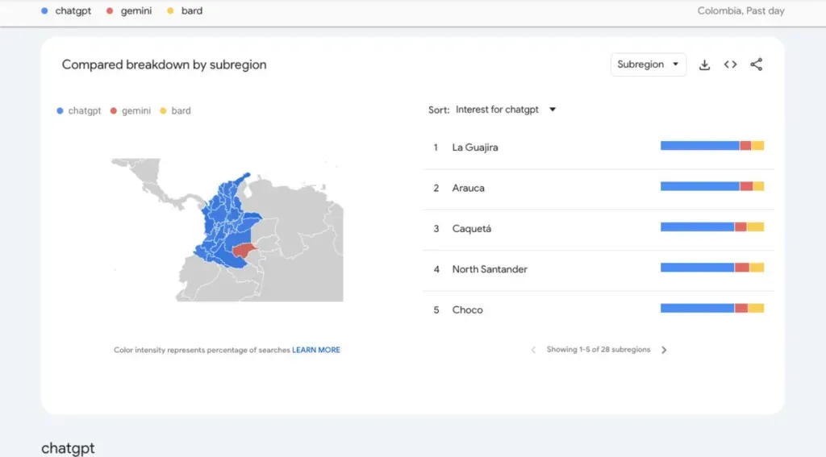Select Caquetá in the list

[x=471, y=229]
